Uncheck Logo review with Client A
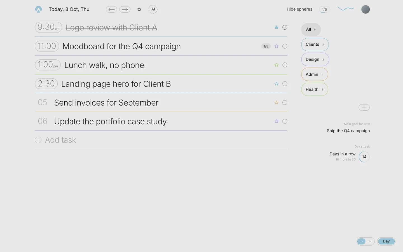This screenshot has height=252, width=403. tap(285, 27)
